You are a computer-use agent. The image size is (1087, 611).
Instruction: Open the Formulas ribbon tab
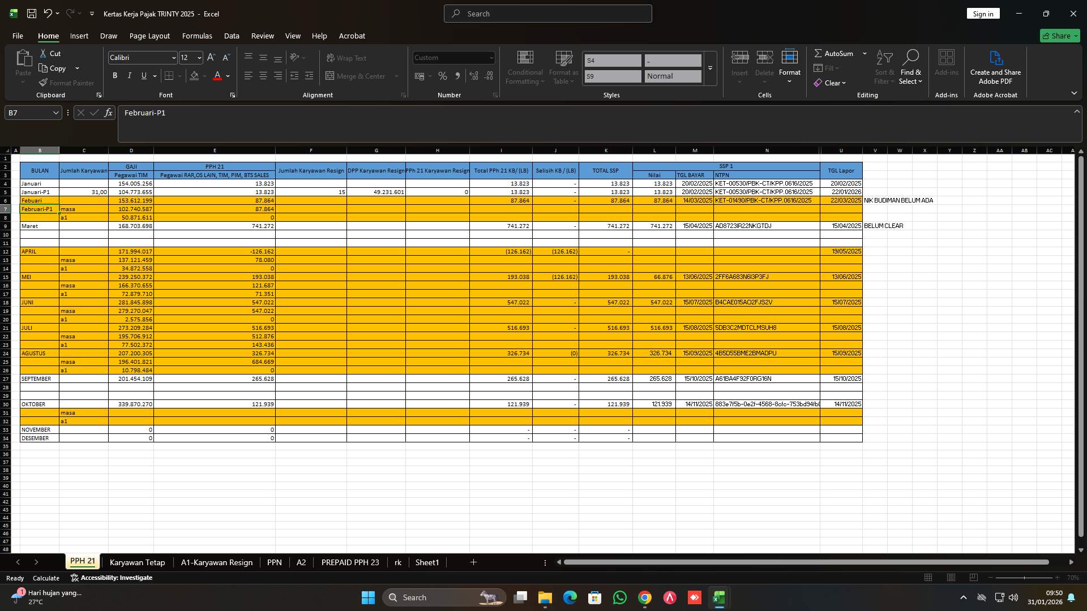196,36
